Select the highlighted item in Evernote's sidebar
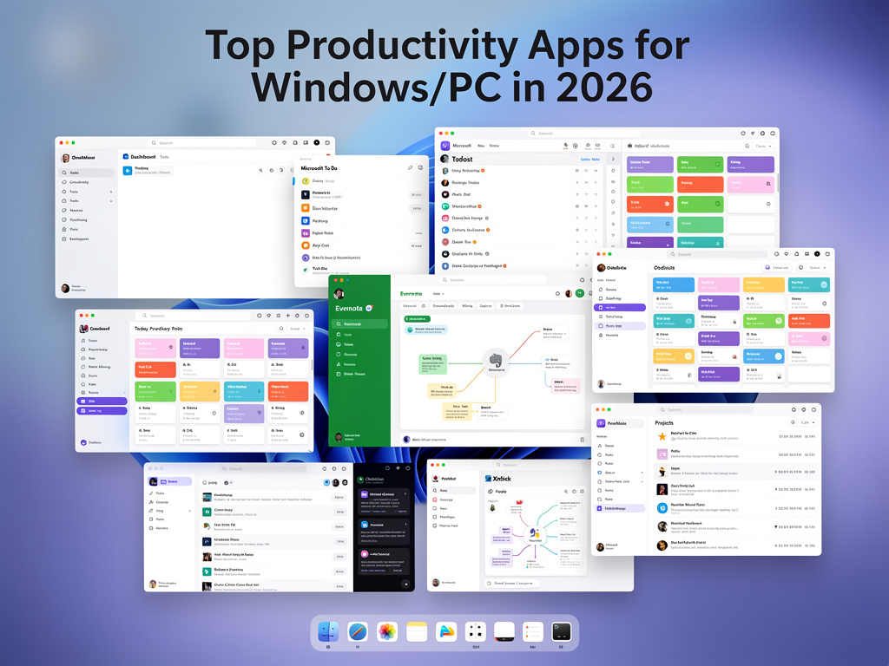The width and height of the screenshot is (889, 666). (x=360, y=324)
